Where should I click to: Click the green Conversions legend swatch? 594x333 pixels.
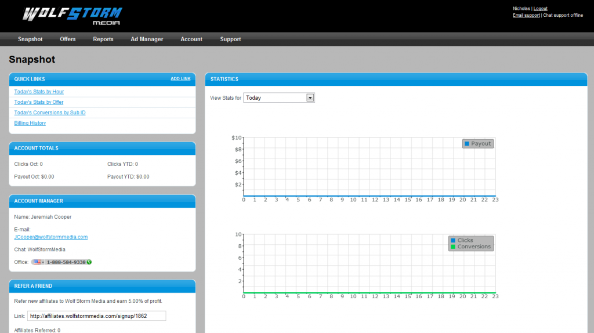click(453, 247)
